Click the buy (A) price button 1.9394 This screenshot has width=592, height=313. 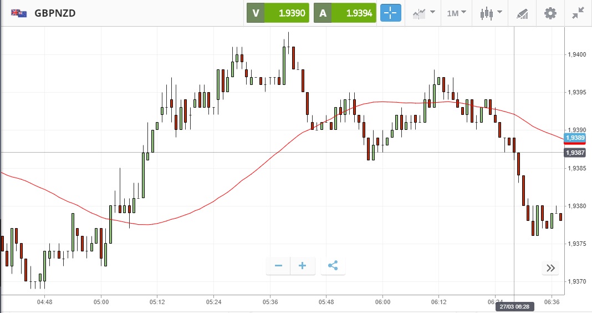(345, 13)
